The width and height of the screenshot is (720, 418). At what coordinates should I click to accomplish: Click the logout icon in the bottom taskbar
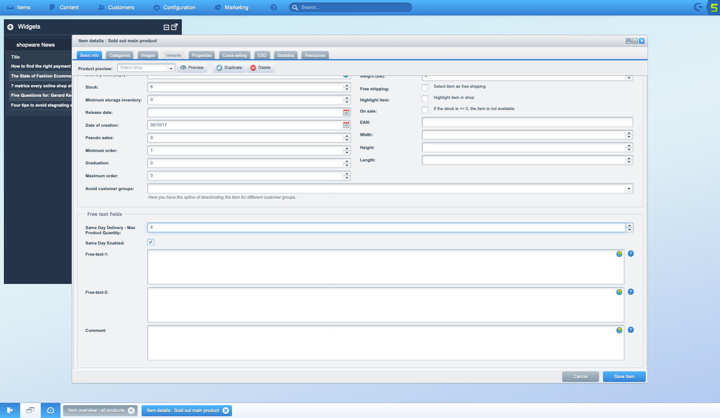(10, 410)
